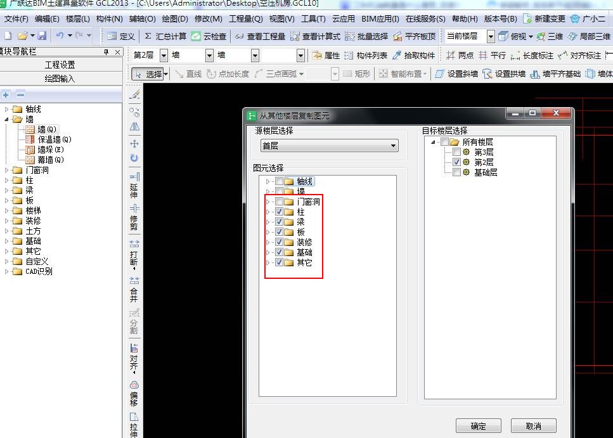613x438 pixels.
Task: Uncheck the 梁 checkbox in dialog
Action: (279, 222)
